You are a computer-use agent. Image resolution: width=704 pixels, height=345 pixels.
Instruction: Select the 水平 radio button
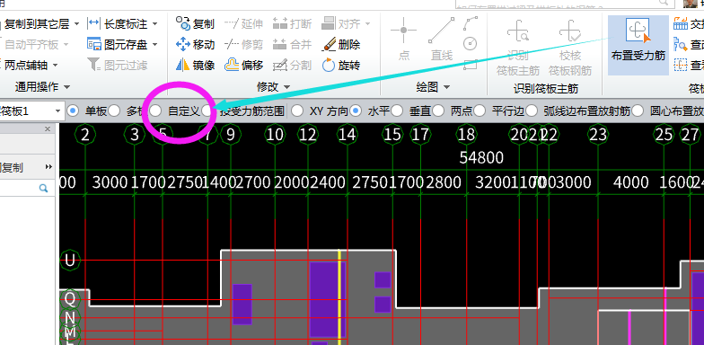pos(356,111)
